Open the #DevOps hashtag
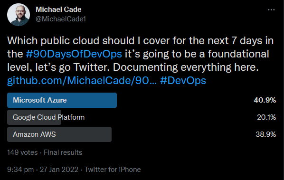This screenshot has width=284, height=180. pos(183,81)
